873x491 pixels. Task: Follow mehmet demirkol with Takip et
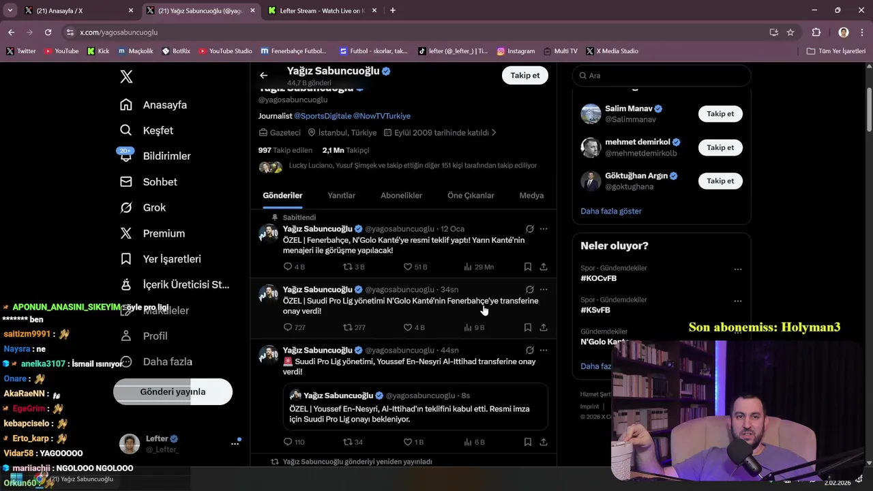(x=720, y=147)
